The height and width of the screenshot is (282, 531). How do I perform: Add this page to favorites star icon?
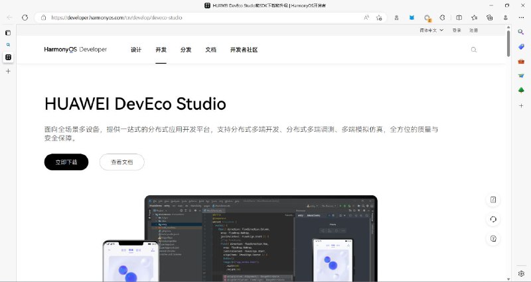pos(379,18)
